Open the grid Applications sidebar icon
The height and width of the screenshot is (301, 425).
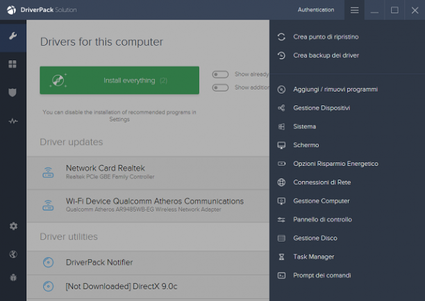[x=12, y=64]
